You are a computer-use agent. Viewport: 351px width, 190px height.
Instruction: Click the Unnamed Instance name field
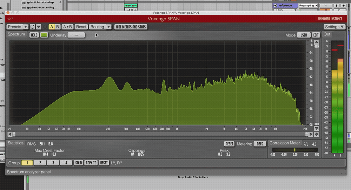coord(330,19)
